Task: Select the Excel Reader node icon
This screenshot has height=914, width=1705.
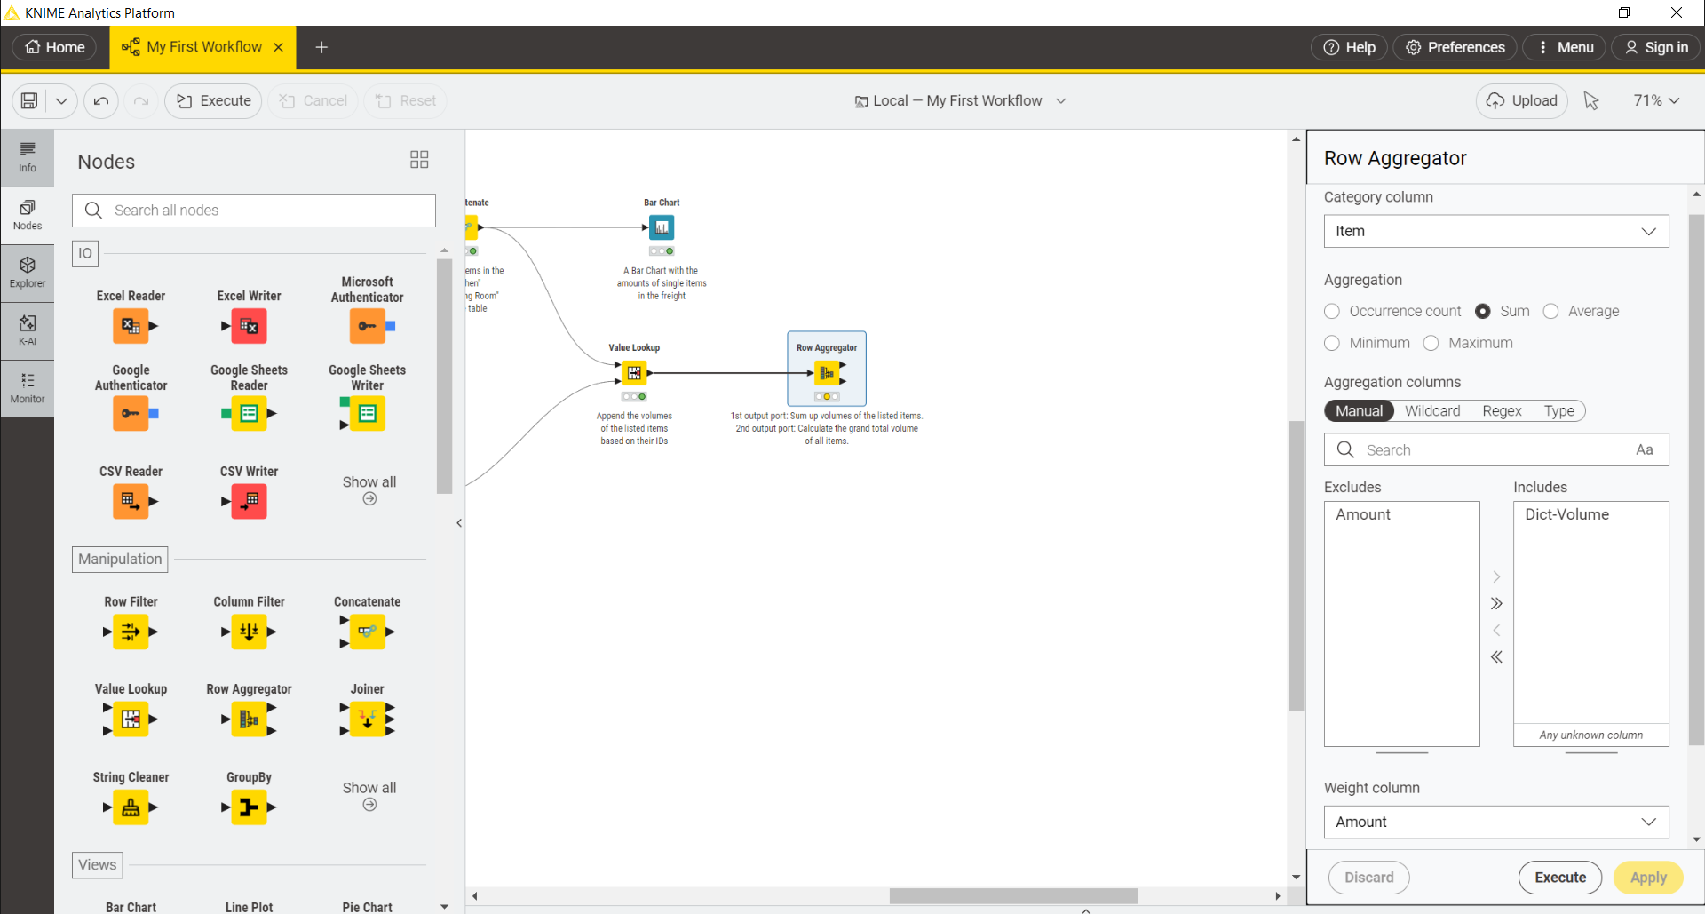Action: tap(131, 326)
